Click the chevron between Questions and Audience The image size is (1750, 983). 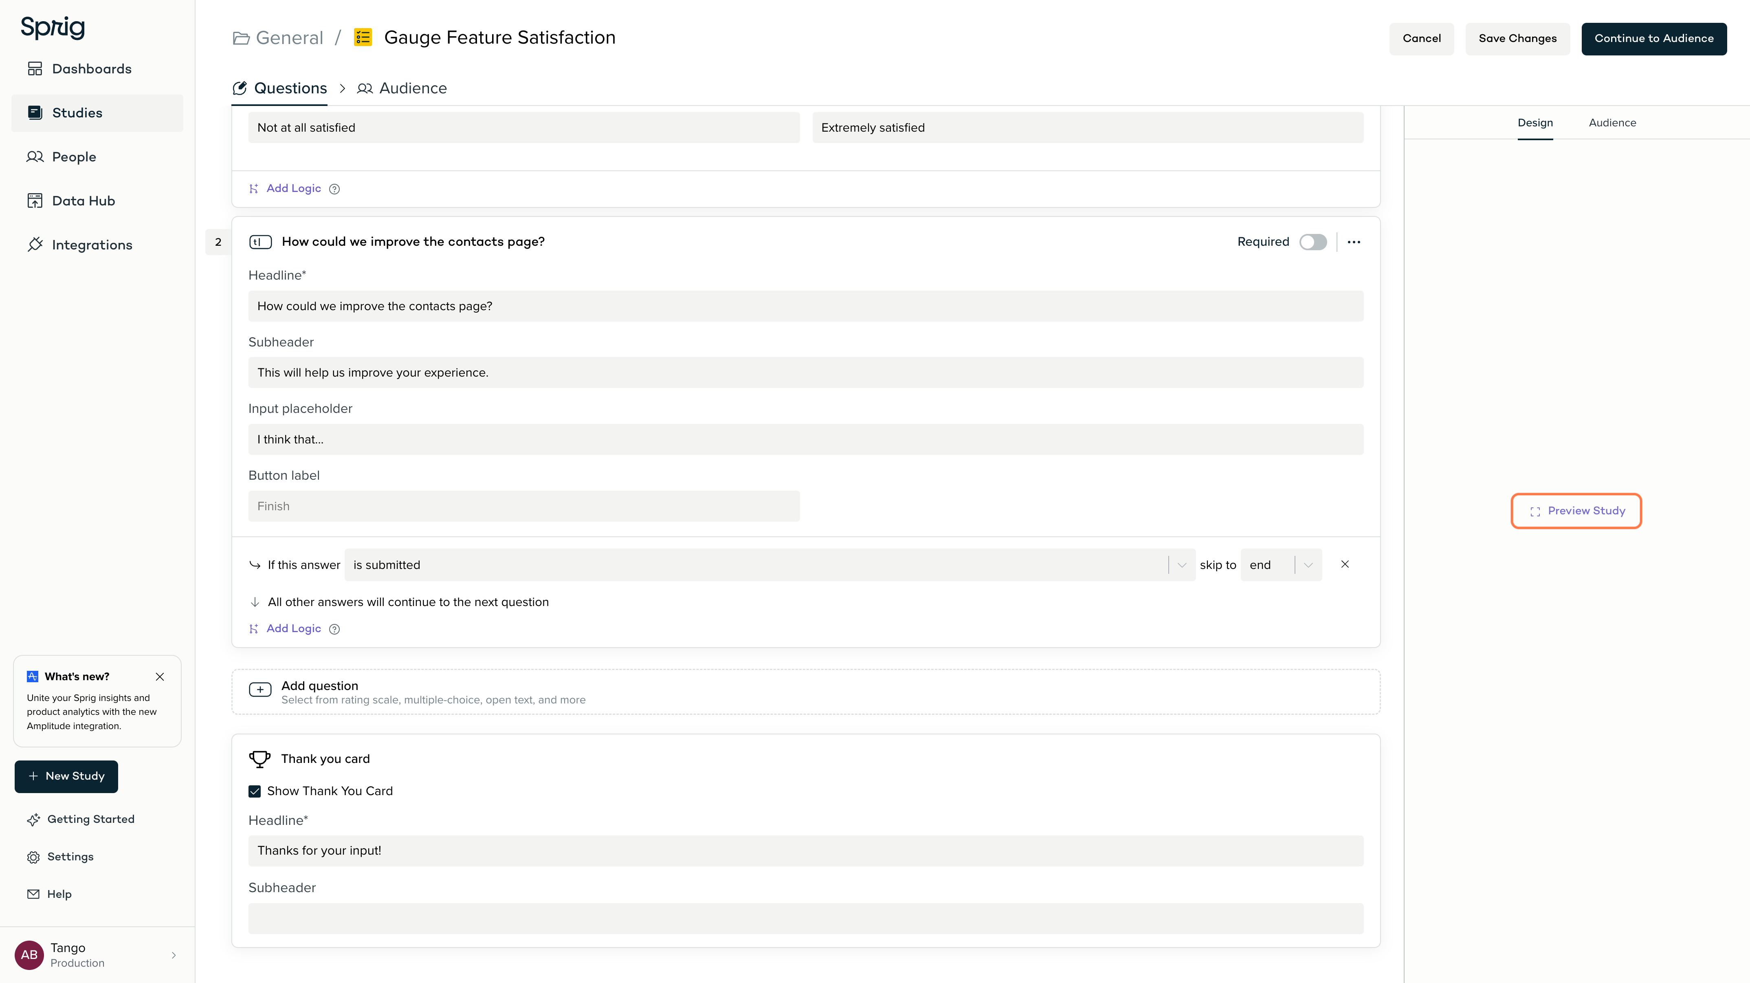coord(343,89)
